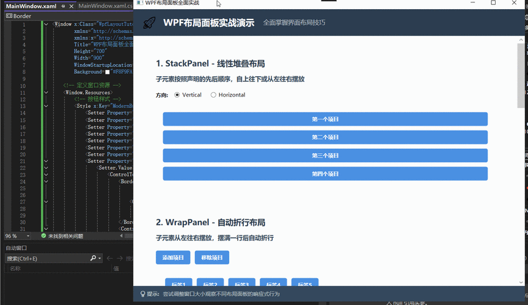Click the search magnifier in Autos window
This screenshot has height=305, width=528.
tap(93, 258)
